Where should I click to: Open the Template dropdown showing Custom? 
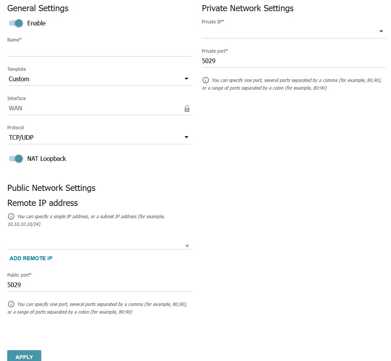coord(99,79)
